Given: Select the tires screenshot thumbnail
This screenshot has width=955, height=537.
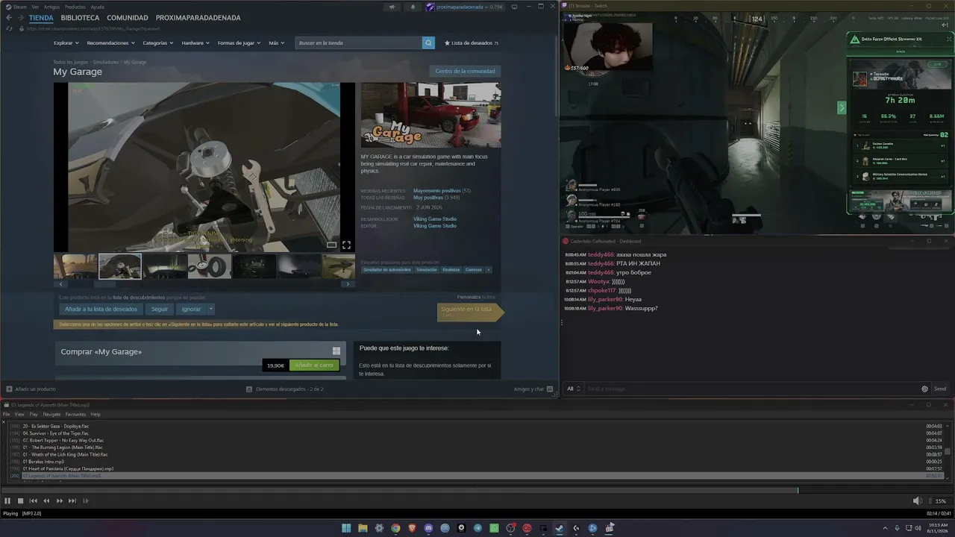Looking at the screenshot, I should pos(209,266).
